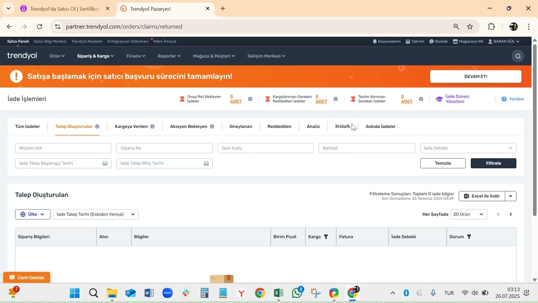The height and width of the screenshot is (303, 538).
Task: Open Canlı Destek live chat
Action: pyautogui.click(x=27, y=278)
